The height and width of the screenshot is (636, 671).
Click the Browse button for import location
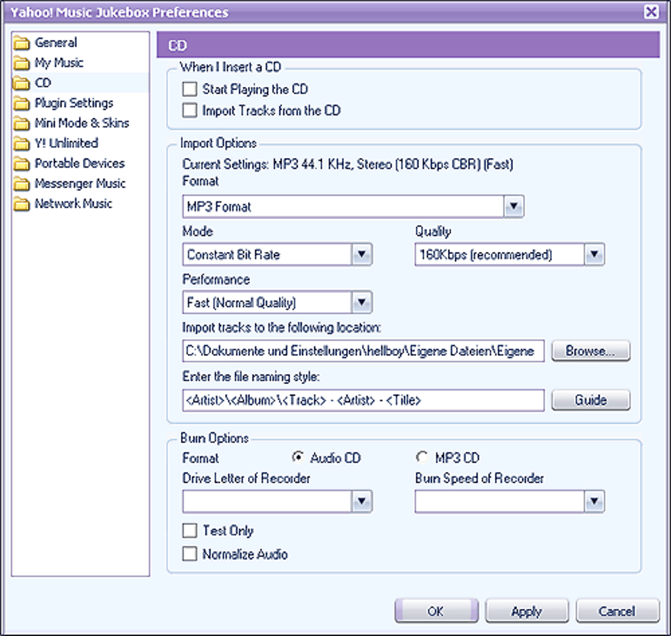(x=590, y=351)
